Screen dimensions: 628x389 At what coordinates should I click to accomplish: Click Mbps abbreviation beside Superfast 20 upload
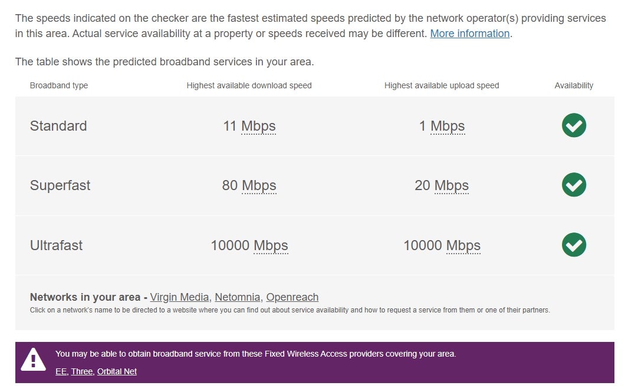click(451, 186)
